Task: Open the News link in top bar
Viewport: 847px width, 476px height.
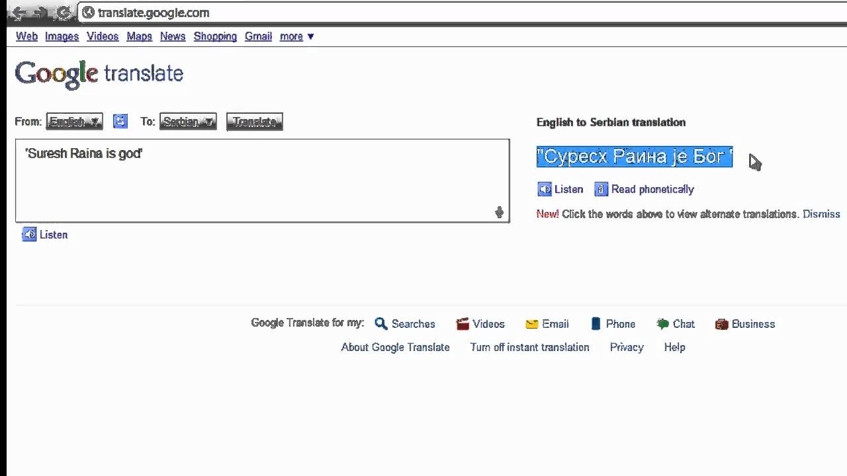Action: coord(173,36)
